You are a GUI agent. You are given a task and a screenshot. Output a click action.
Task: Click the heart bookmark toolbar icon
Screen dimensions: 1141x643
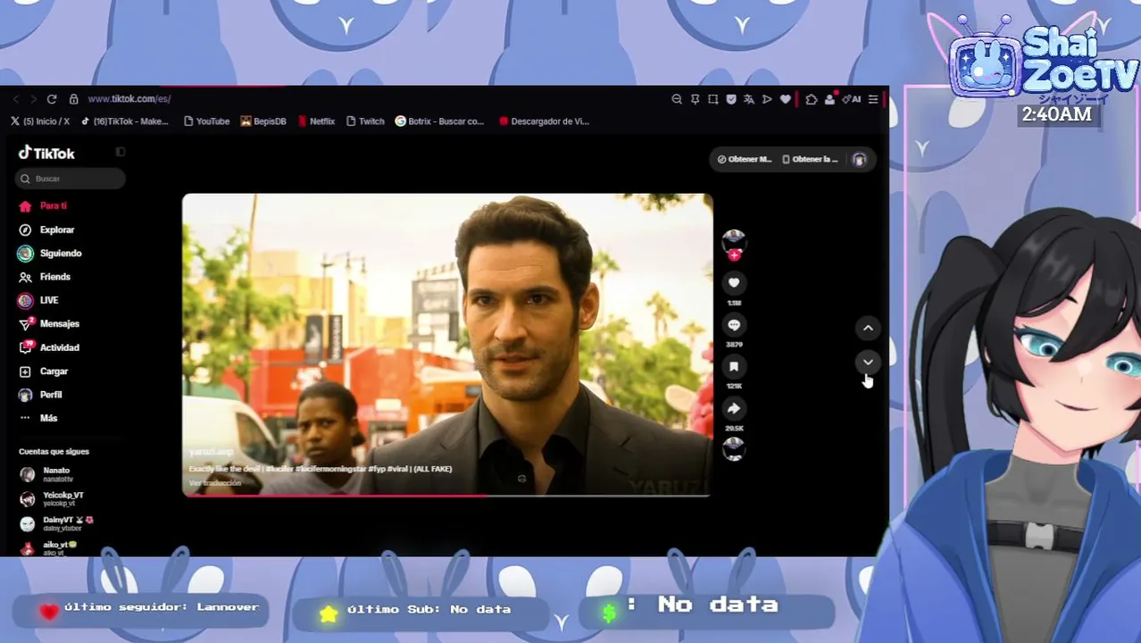click(x=786, y=99)
